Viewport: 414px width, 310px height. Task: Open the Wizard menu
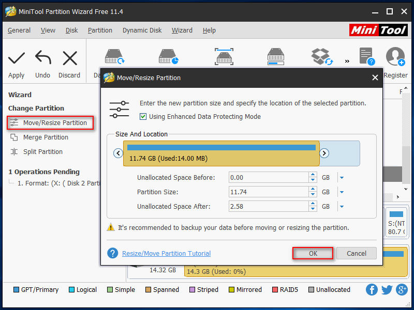pyautogui.click(x=182, y=30)
